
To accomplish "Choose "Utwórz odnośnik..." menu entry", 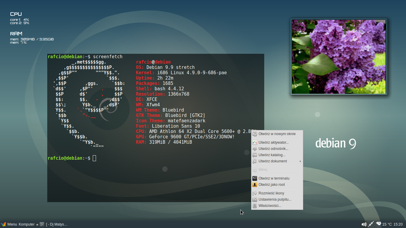I will tap(277, 149).
